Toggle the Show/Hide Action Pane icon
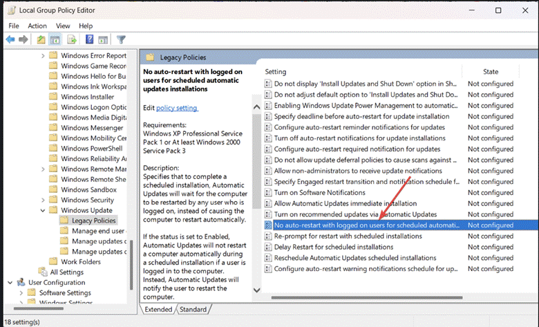The height and width of the screenshot is (327, 539). pos(103,39)
